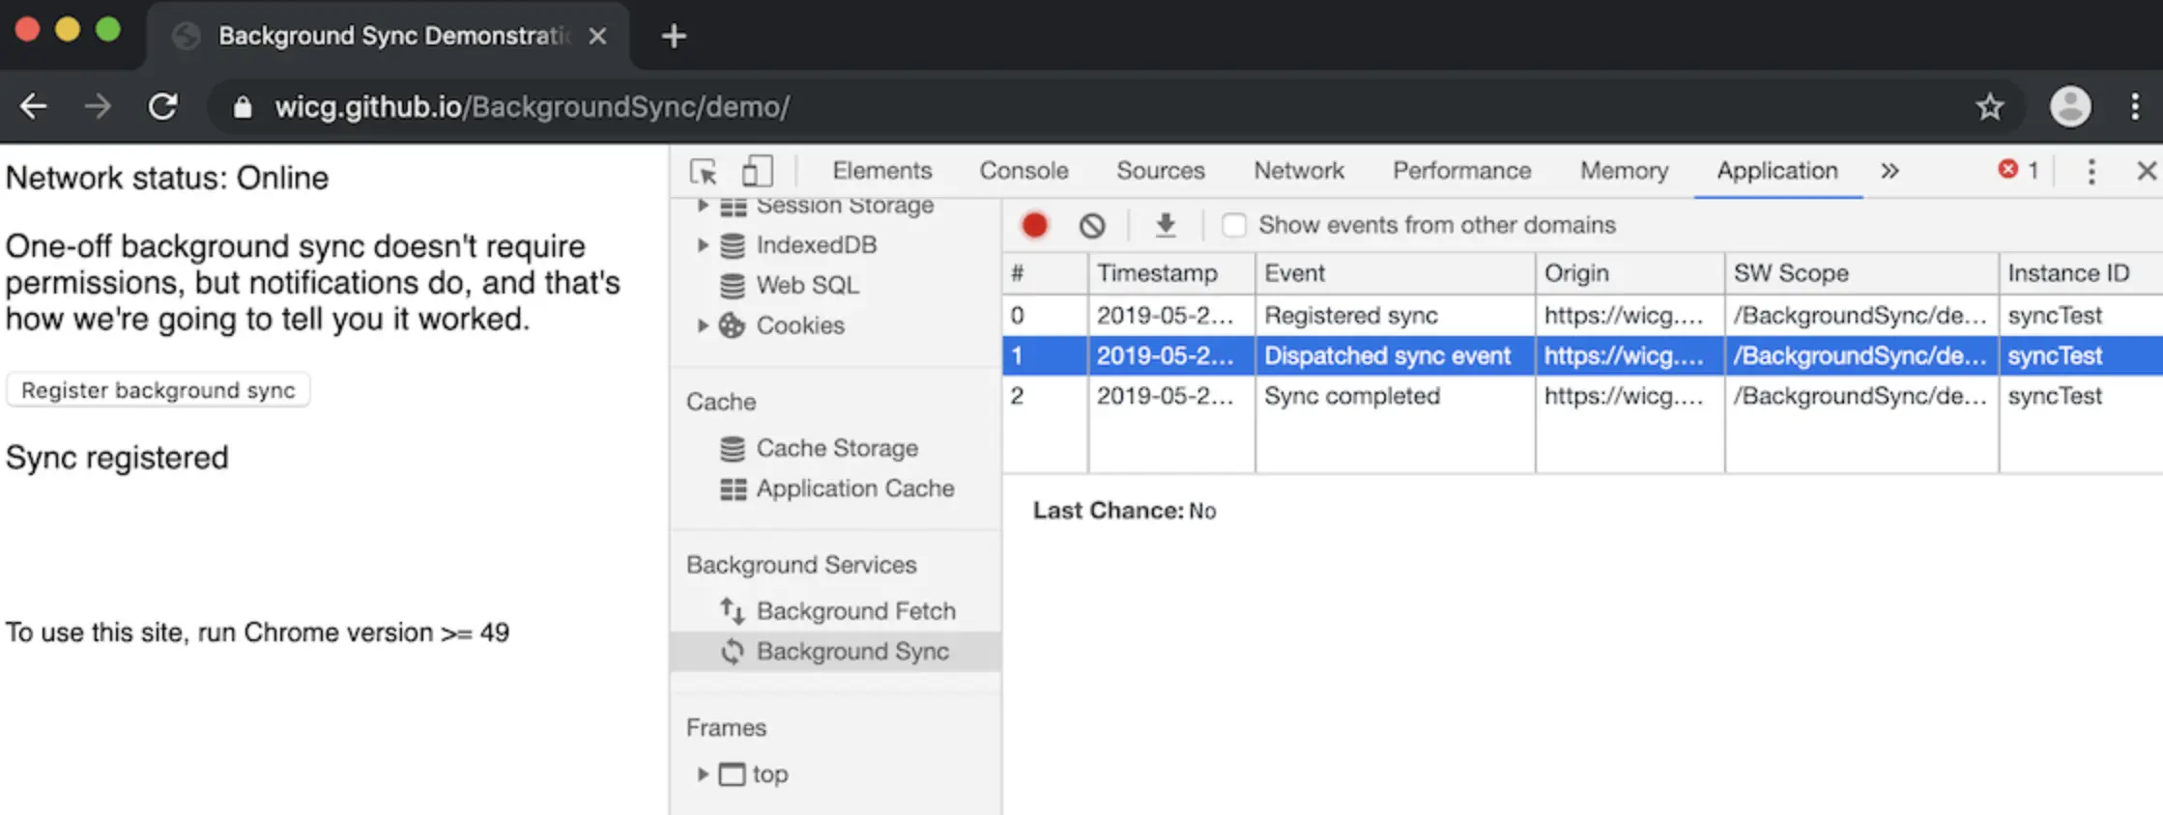This screenshot has height=815, width=2163.
Task: Activate the inspect element picker icon
Action: (704, 172)
